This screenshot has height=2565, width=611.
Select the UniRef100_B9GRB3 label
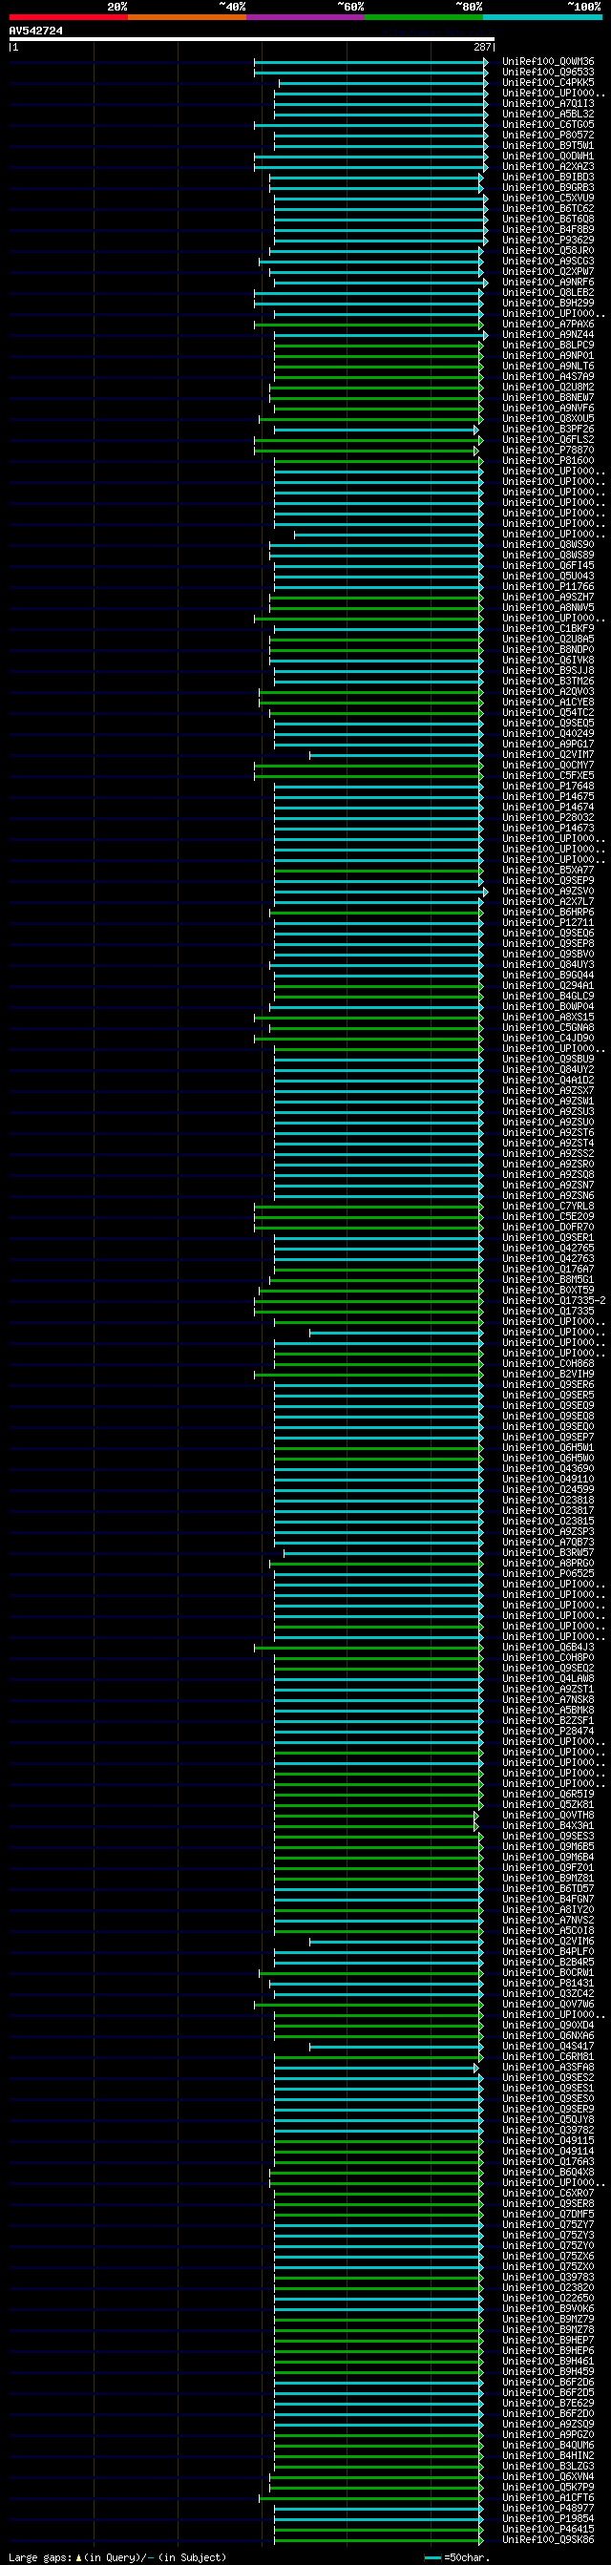[548, 187]
